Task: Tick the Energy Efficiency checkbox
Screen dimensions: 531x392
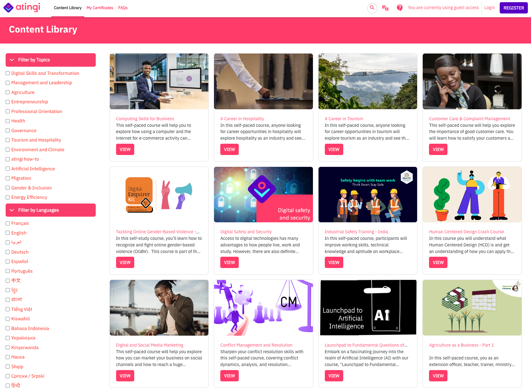Action: coord(8,197)
